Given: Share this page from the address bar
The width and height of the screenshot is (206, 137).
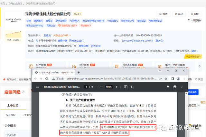Looking at the screenshot, I should pos(160,79).
